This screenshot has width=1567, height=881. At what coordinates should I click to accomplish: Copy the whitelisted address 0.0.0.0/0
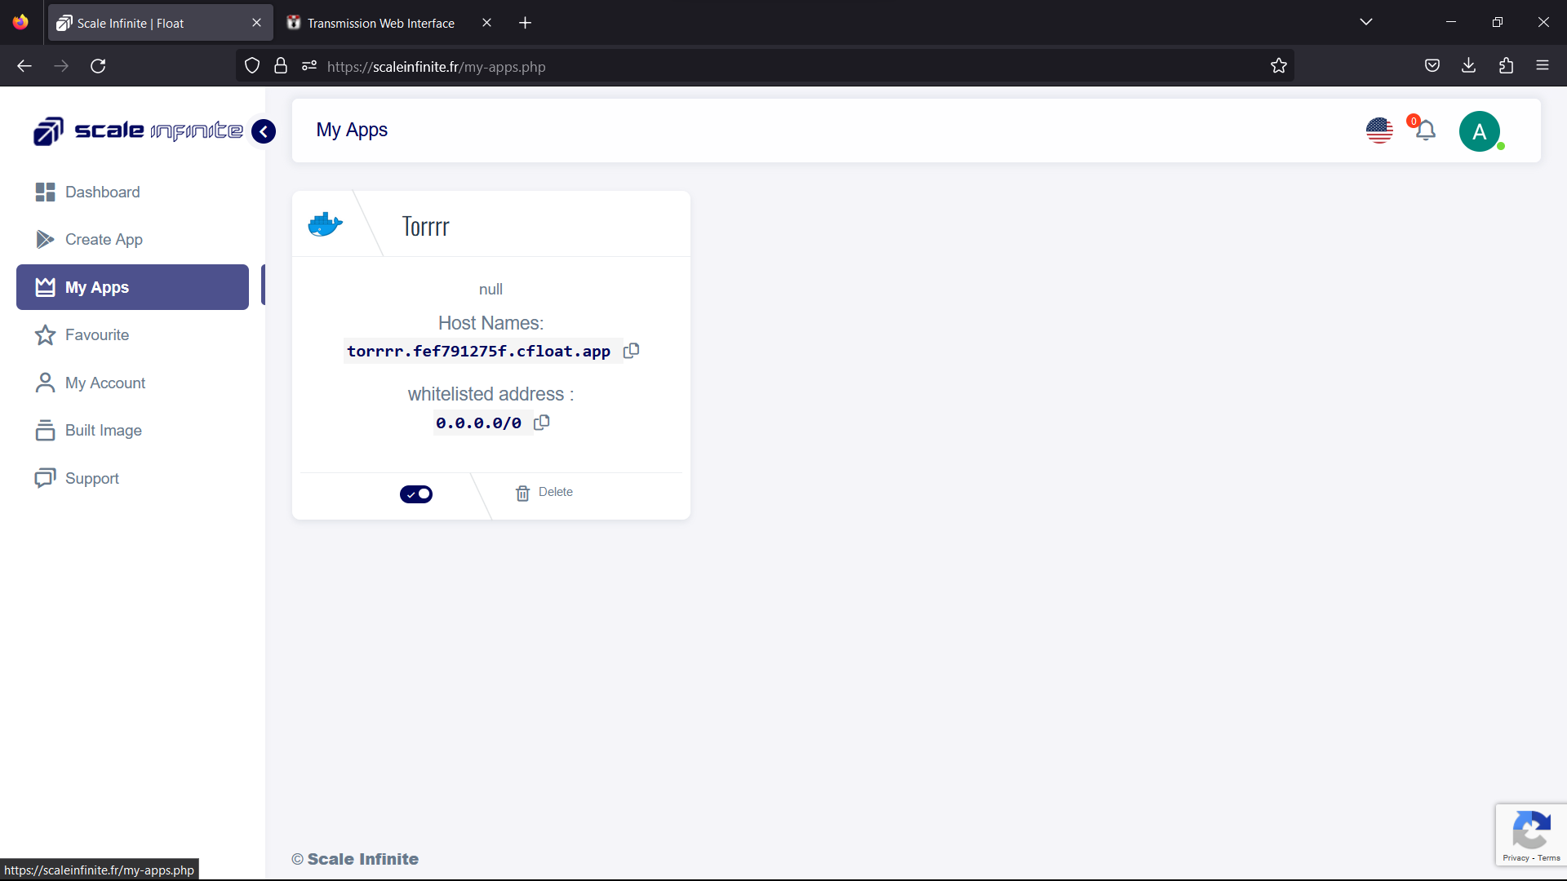pyautogui.click(x=541, y=423)
